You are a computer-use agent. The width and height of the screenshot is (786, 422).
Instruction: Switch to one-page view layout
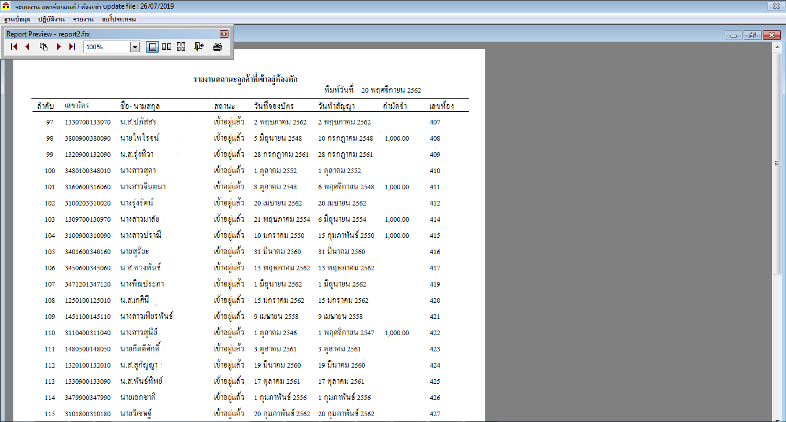pyautogui.click(x=152, y=47)
